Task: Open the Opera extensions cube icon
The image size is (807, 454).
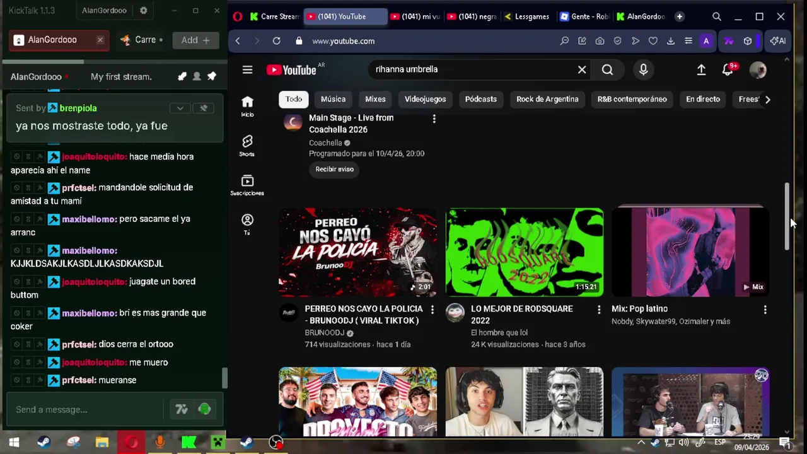Action: point(748,41)
